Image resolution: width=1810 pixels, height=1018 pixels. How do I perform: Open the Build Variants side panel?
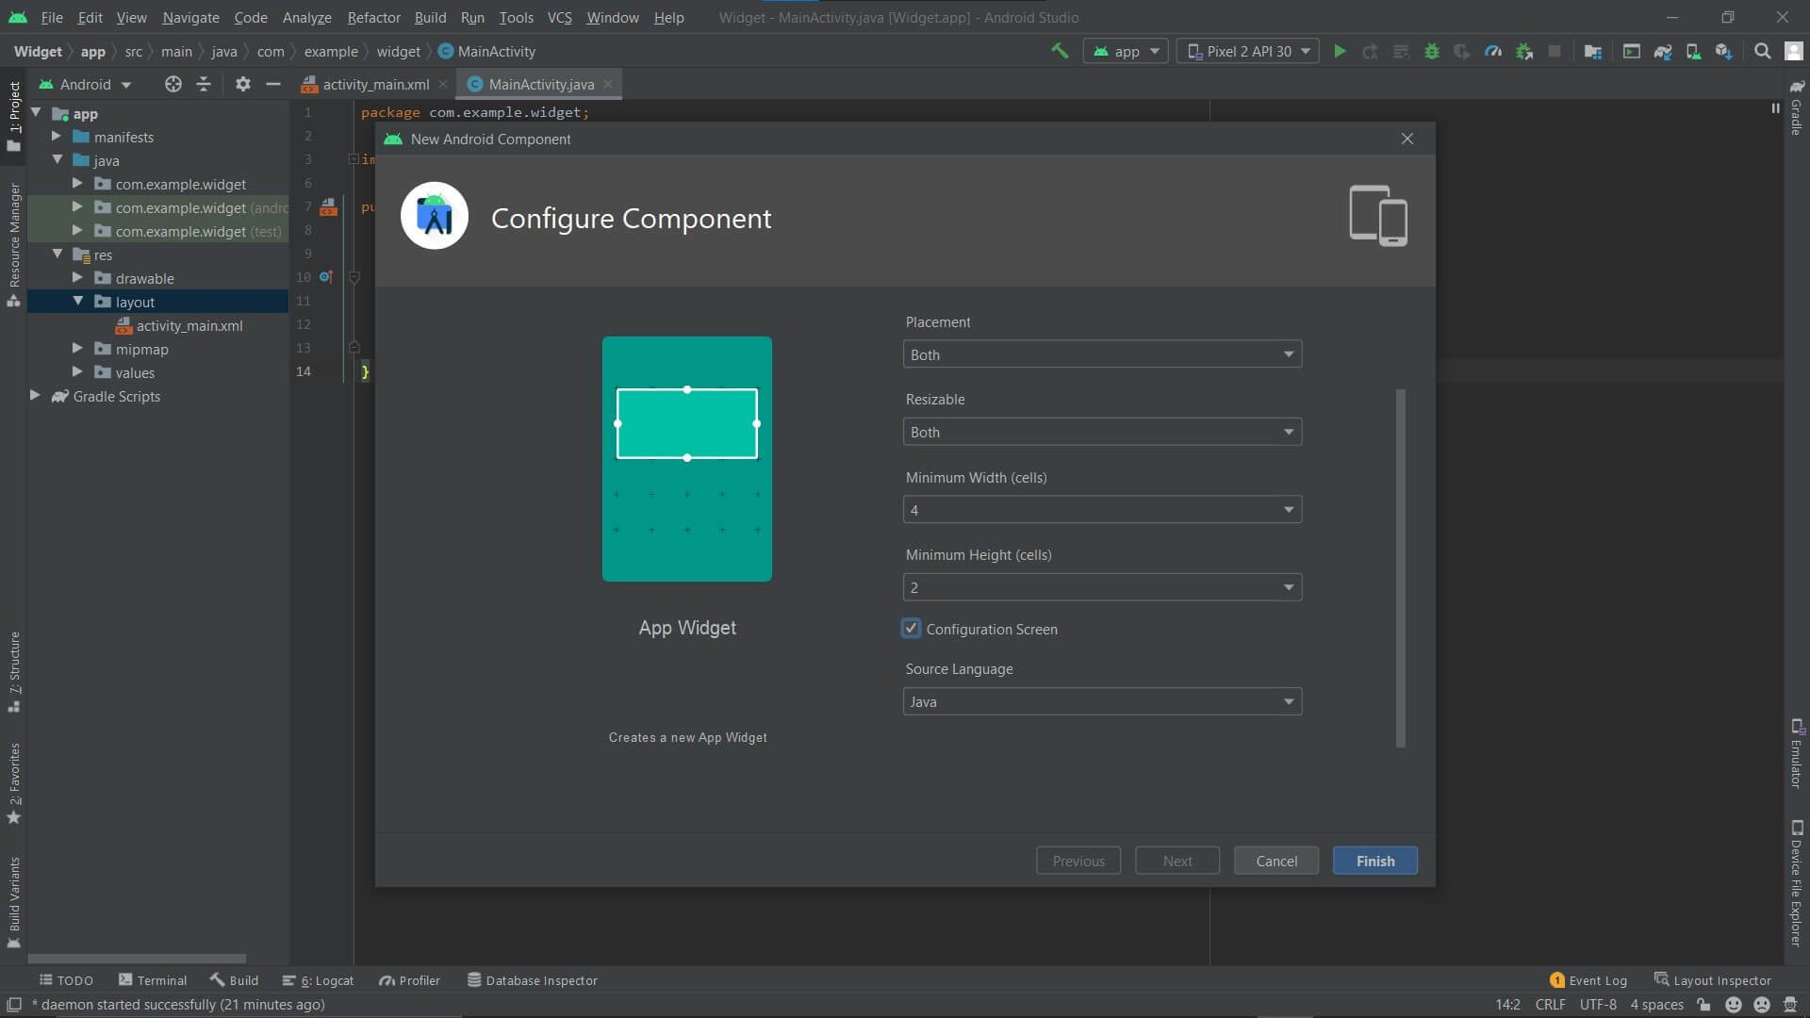click(13, 901)
